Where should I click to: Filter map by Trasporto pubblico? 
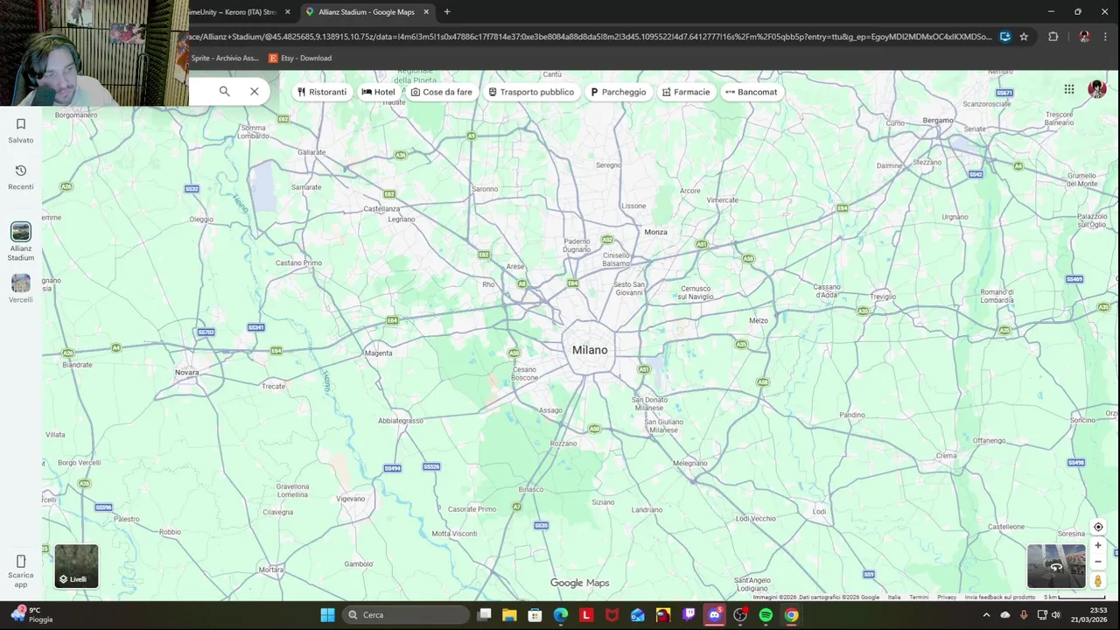pos(531,92)
